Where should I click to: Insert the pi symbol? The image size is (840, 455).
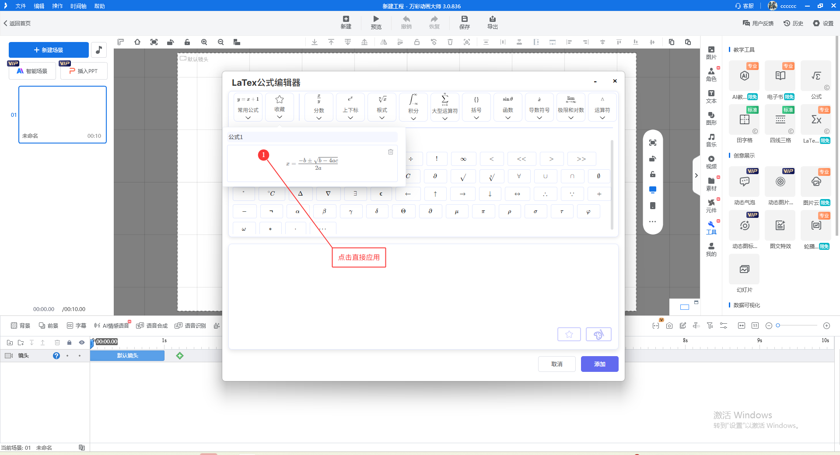pos(483,211)
